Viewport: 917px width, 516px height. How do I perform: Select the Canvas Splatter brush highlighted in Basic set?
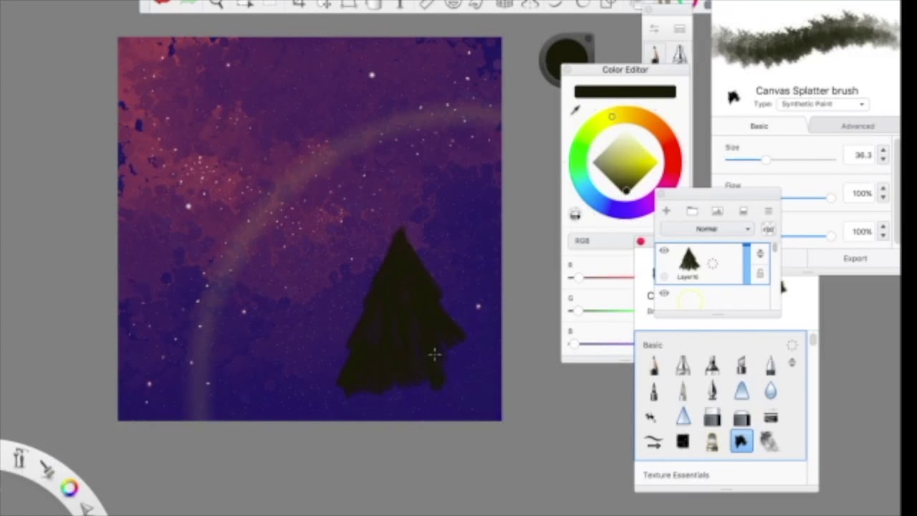741,441
